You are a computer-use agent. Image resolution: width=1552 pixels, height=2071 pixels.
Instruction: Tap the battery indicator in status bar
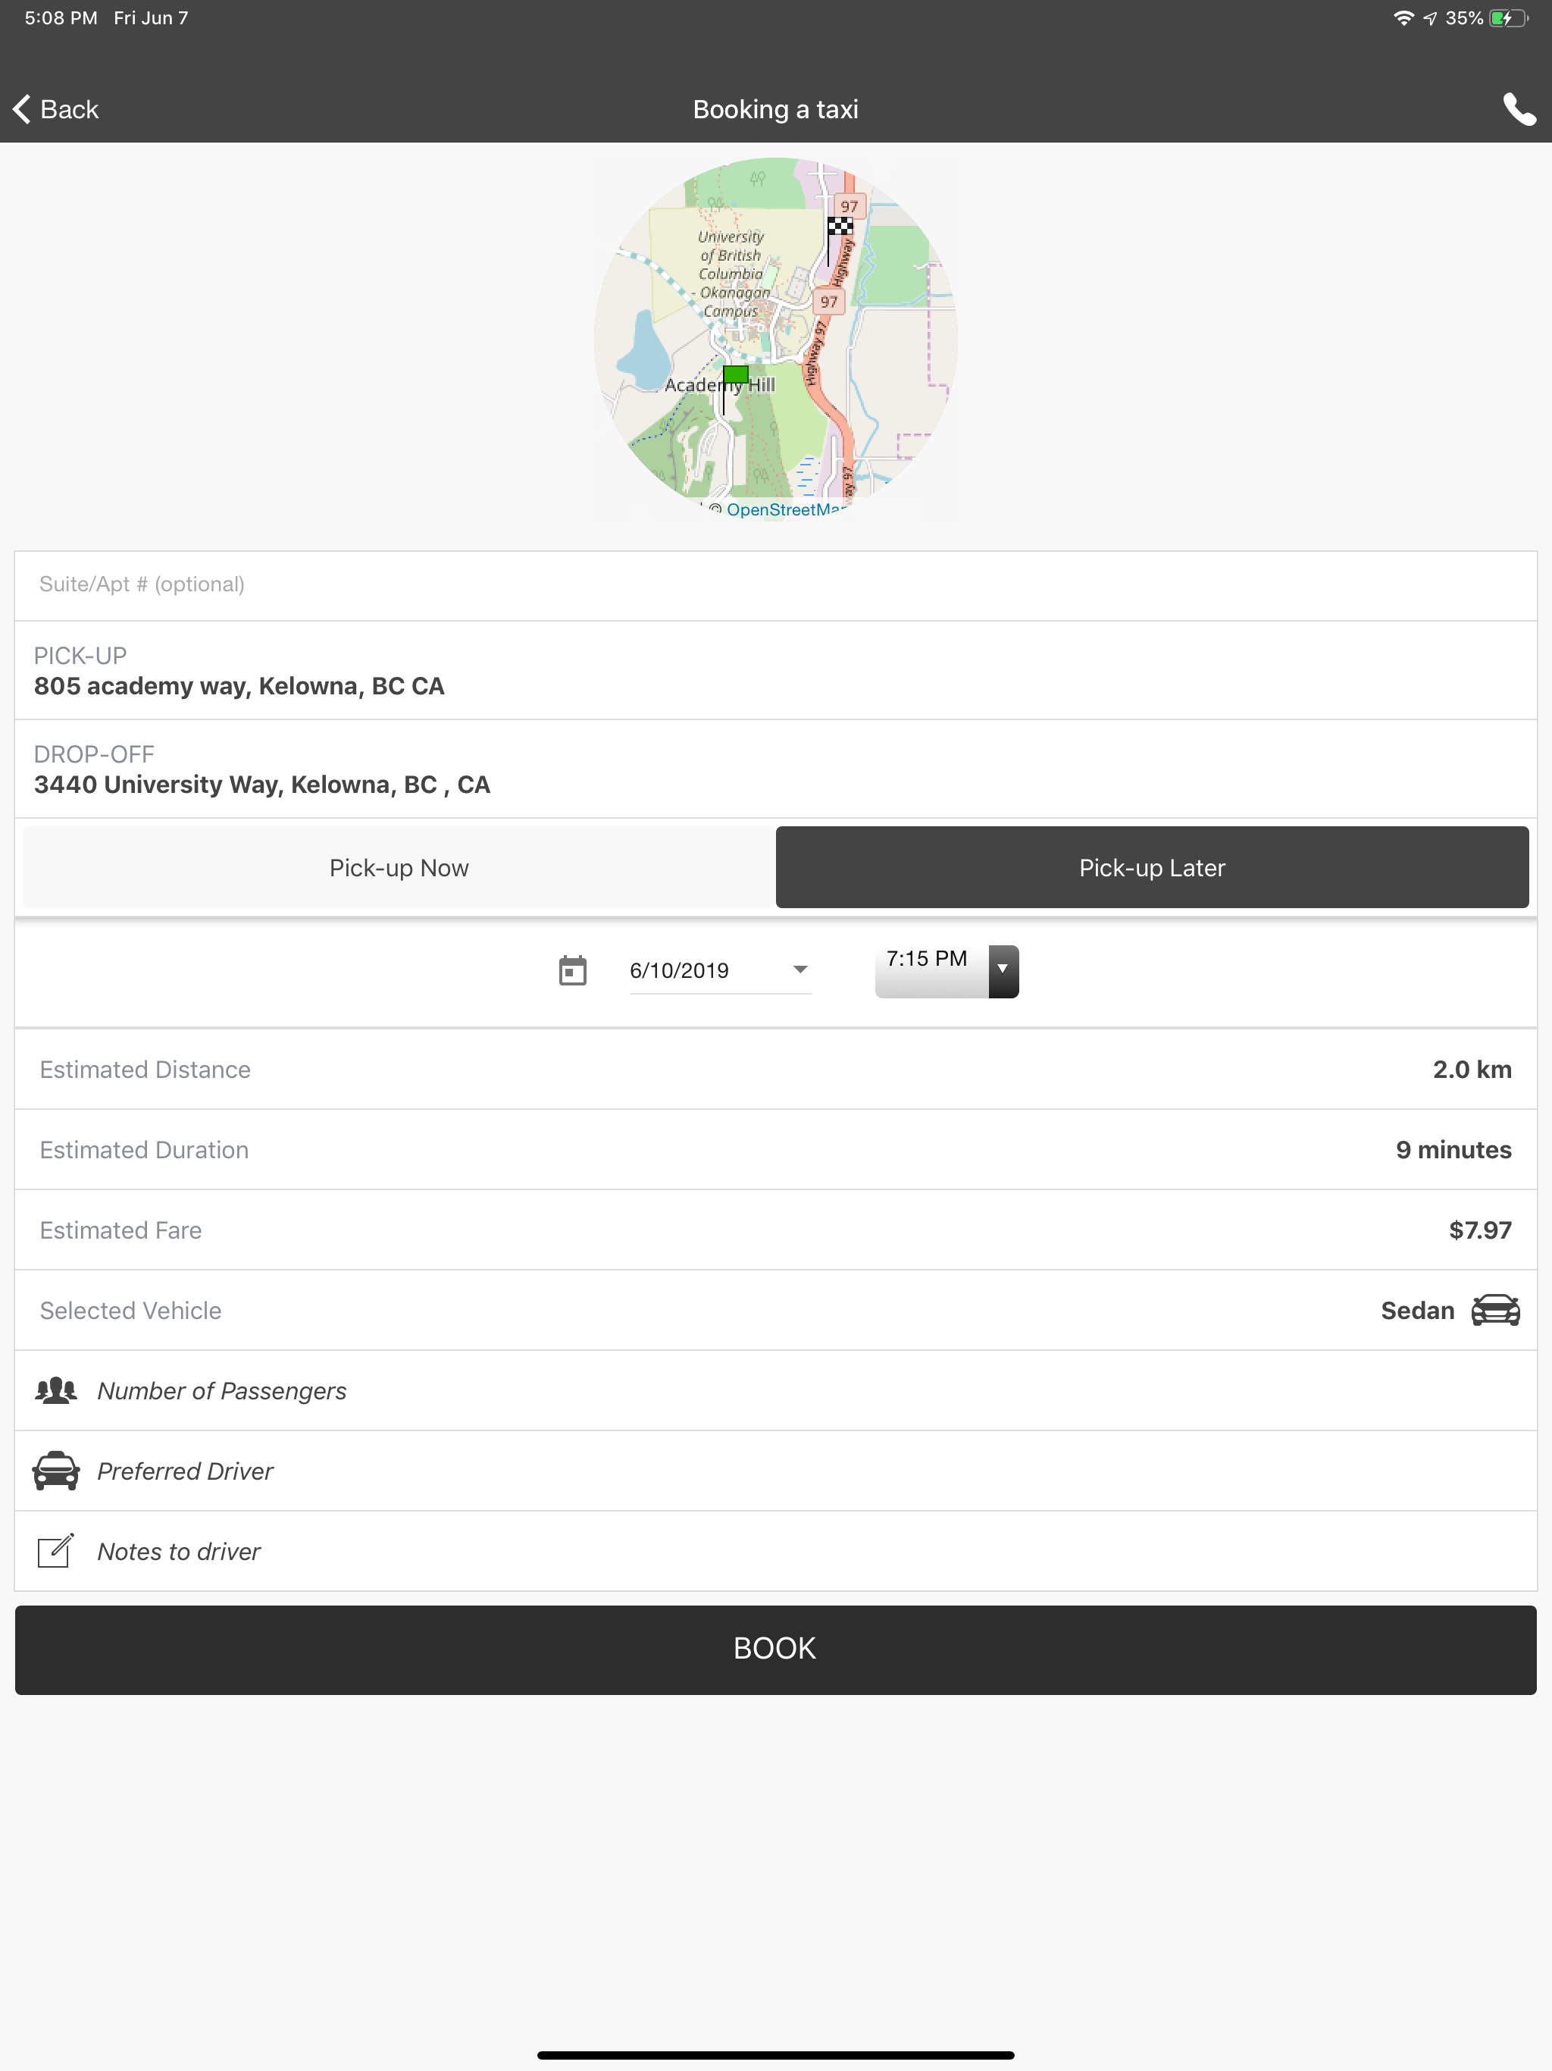pyautogui.click(x=1508, y=17)
